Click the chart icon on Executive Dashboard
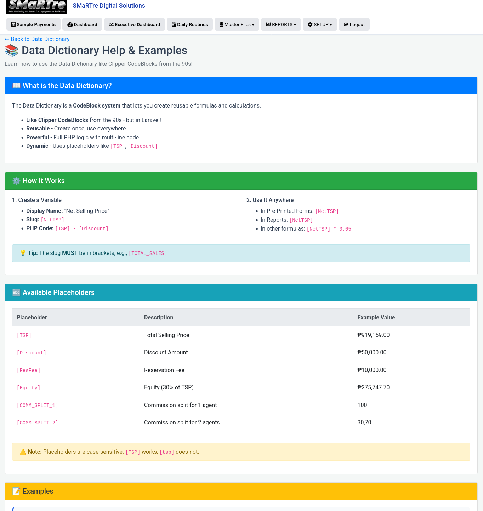This screenshot has width=483, height=511. click(111, 25)
